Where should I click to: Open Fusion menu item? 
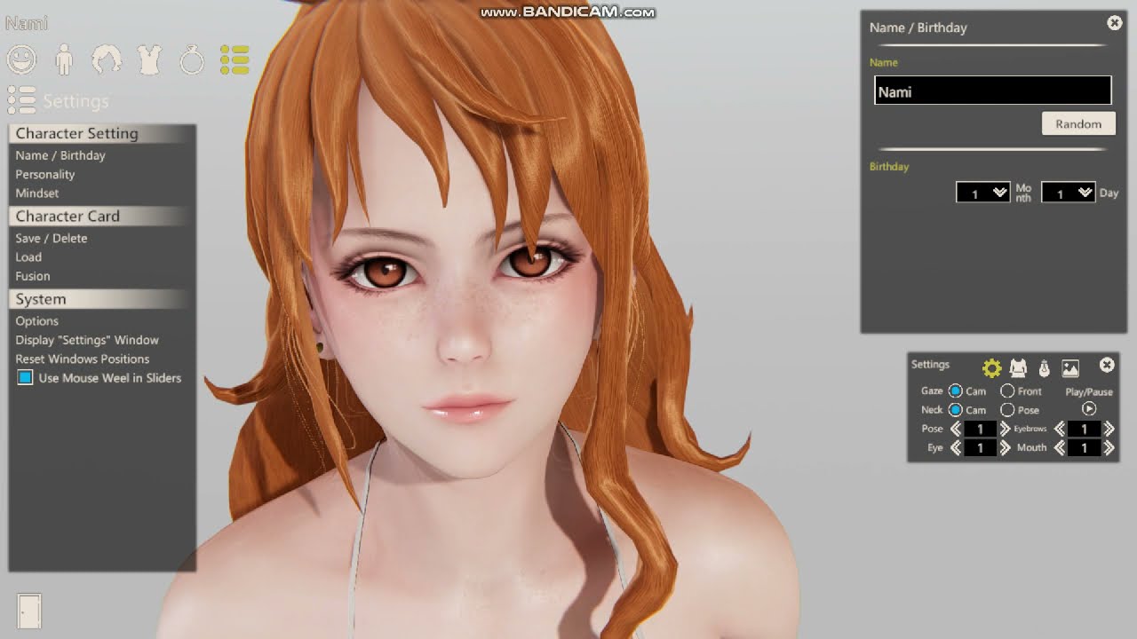pos(33,276)
